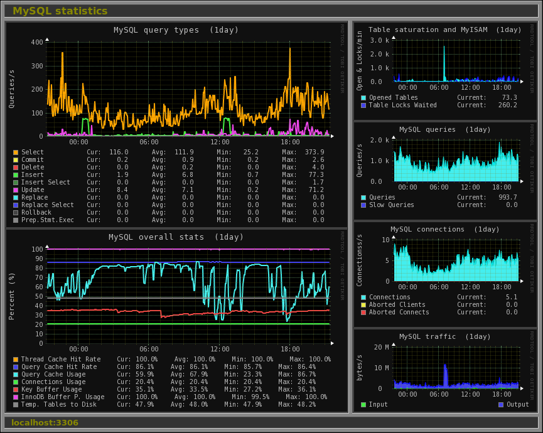Select InnoDB Buffer minimum "99.5%"
The image size is (543, 433).
(260, 397)
